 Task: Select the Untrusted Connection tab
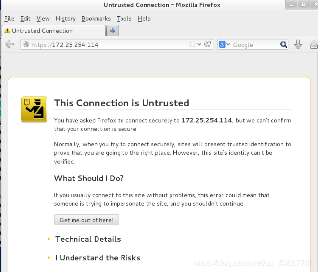point(54,31)
